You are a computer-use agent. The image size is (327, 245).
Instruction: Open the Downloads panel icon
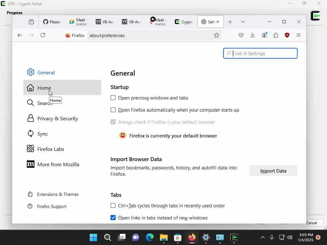point(252,35)
